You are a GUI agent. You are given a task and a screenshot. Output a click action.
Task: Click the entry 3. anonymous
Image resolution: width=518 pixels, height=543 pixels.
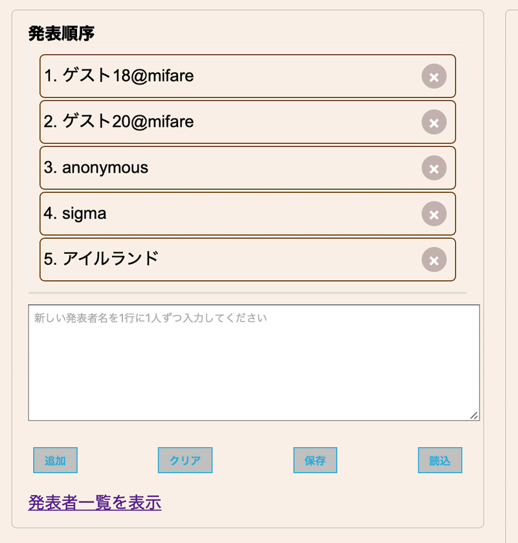tap(194, 168)
